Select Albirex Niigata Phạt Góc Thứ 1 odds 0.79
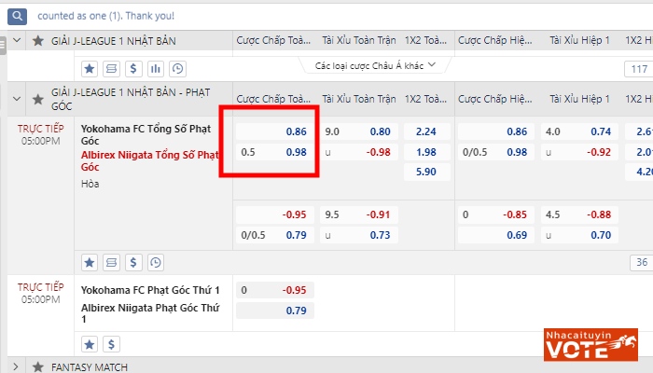The image size is (653, 373). tap(275, 311)
